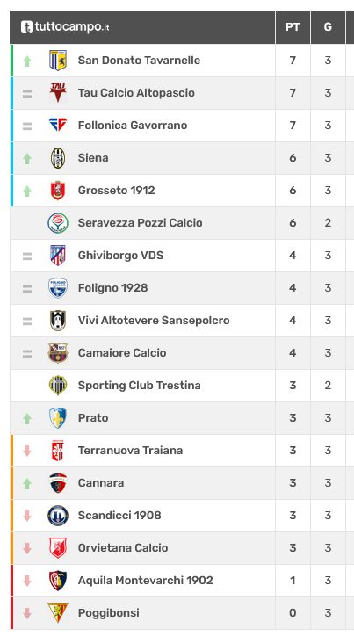
Task: Click the green up arrow beside Prato
Action: coord(27,418)
